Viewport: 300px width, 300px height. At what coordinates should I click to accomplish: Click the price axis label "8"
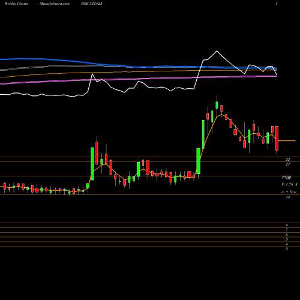tap(287, 226)
